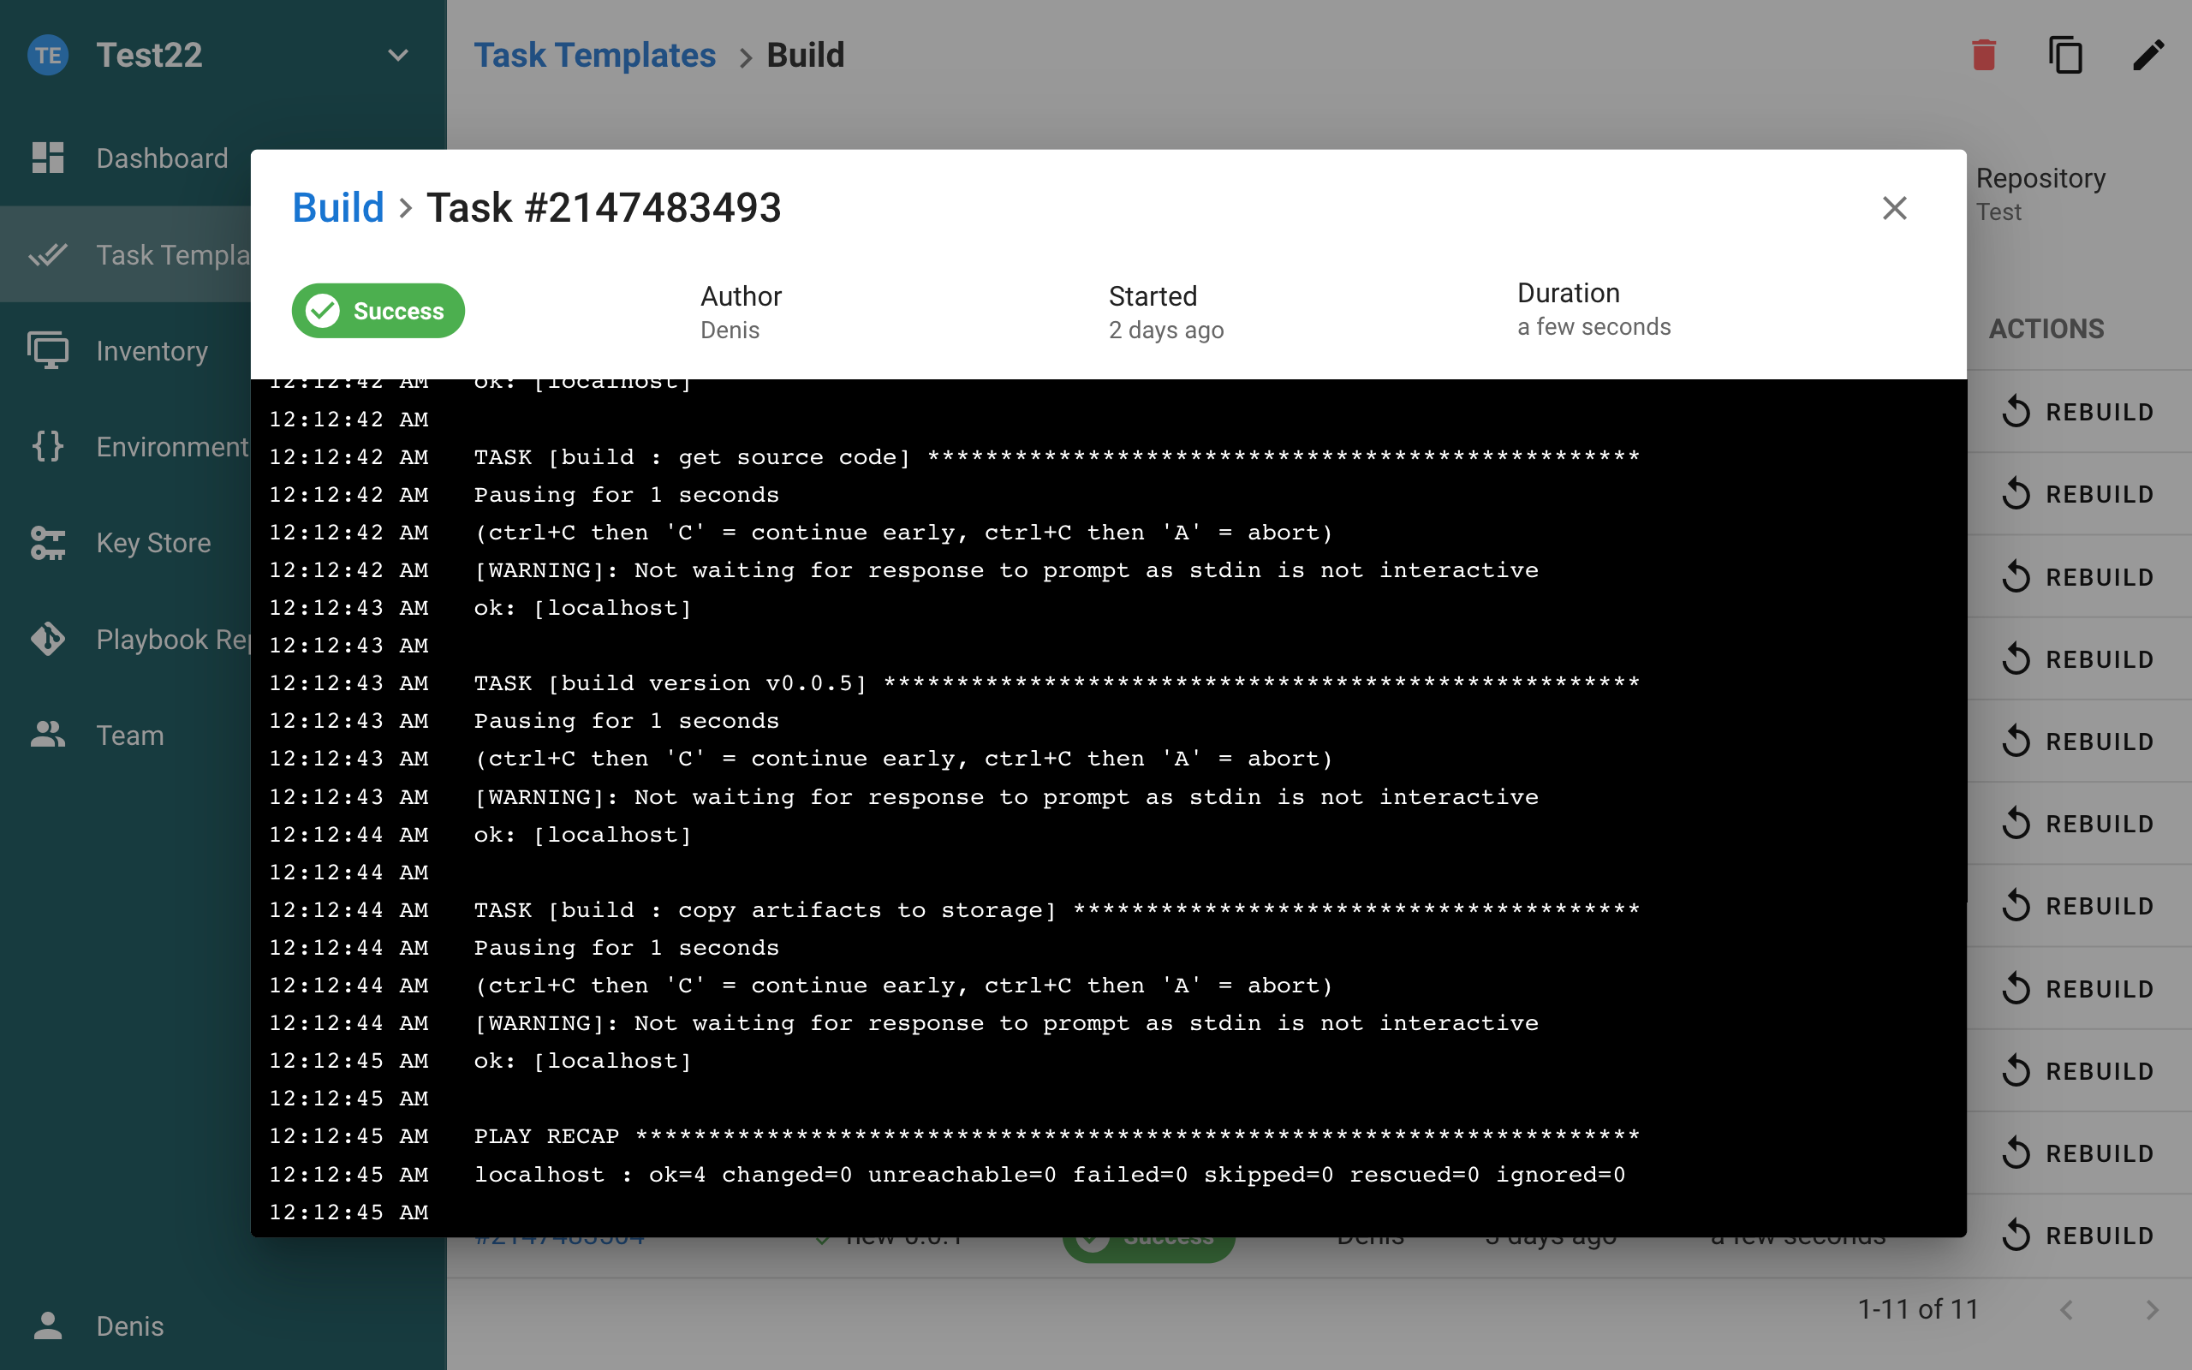
Task: Close the task log dialog
Action: (1894, 208)
